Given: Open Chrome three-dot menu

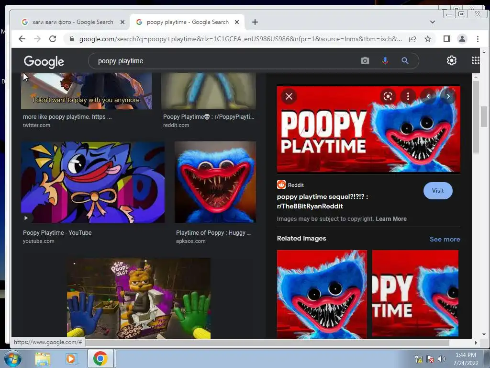Looking at the screenshot, I should pyautogui.click(x=478, y=39).
